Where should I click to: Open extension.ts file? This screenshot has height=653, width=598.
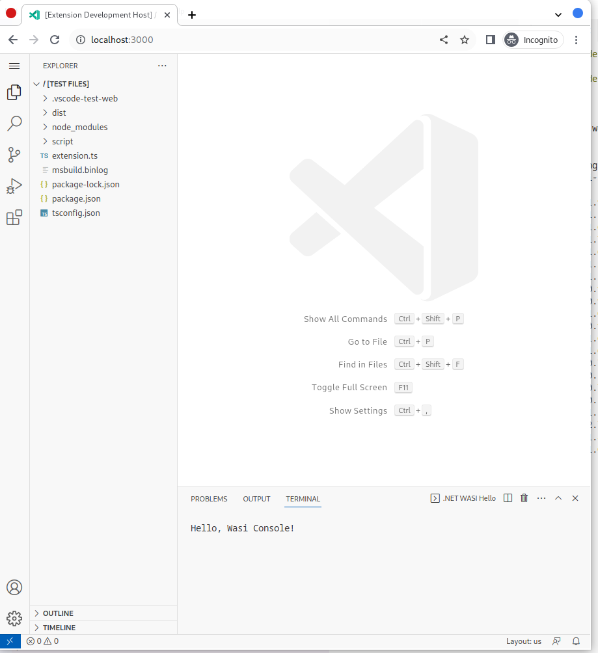pos(103,155)
